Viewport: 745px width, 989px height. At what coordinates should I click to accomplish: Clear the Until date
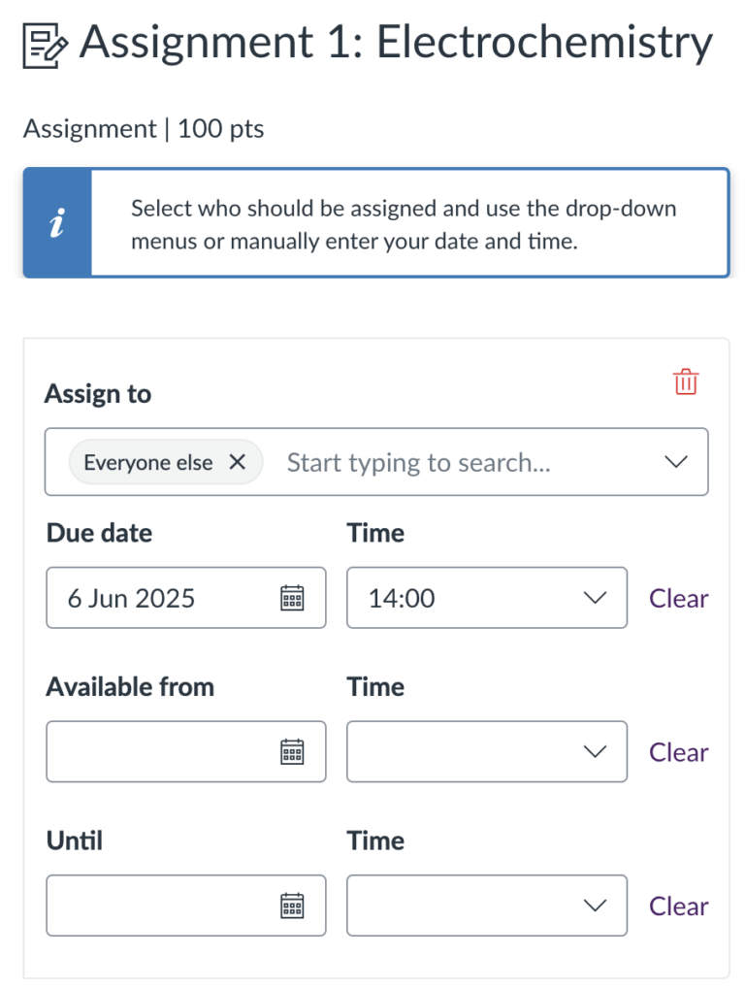[678, 906]
